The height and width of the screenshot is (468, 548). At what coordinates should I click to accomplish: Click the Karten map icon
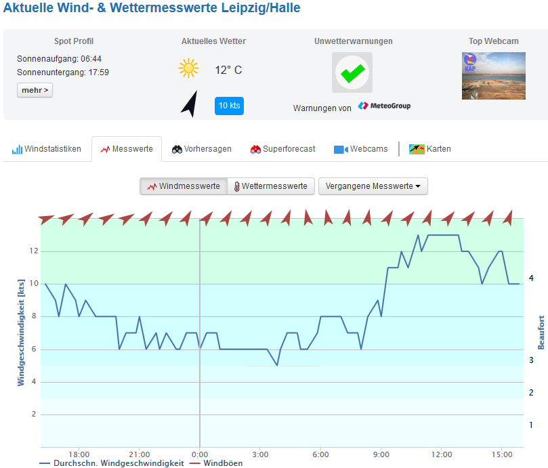417,149
